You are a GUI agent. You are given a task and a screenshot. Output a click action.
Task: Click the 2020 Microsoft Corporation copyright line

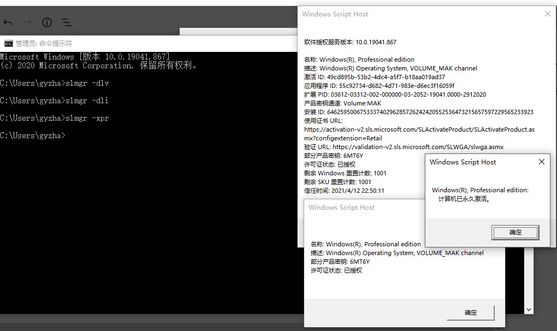[98, 66]
